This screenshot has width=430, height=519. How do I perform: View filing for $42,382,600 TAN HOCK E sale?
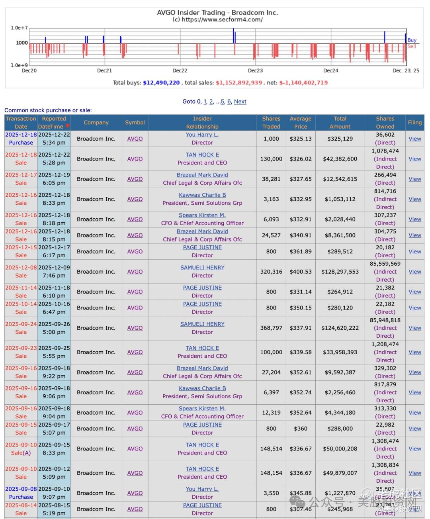tap(415, 159)
